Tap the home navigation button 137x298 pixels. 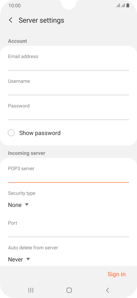69,290
